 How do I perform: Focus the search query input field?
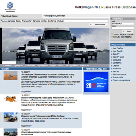click(54, 21)
